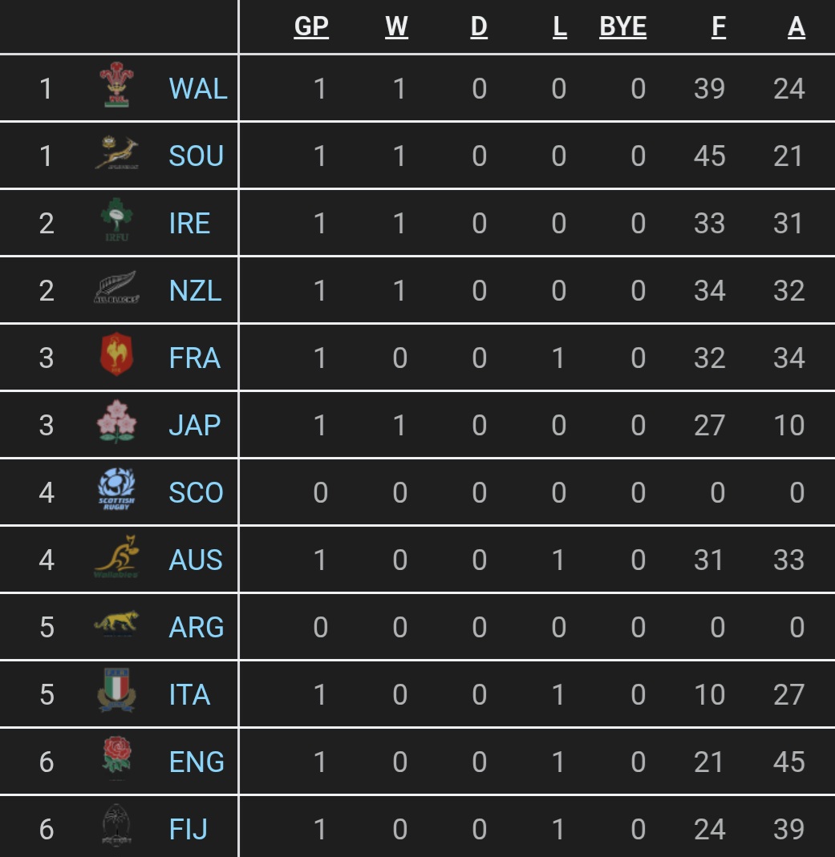The height and width of the screenshot is (857, 835).
Task: Sort standings by F points column
Action: 719,26
